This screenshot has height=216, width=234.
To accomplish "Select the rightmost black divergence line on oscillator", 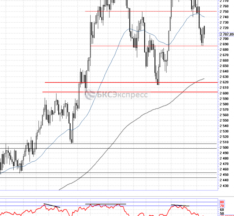I will 179,206.
